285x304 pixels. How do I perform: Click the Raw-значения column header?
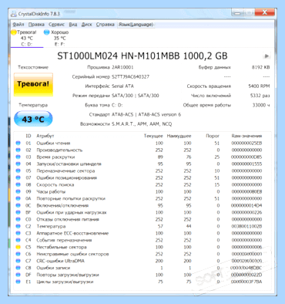(246, 136)
